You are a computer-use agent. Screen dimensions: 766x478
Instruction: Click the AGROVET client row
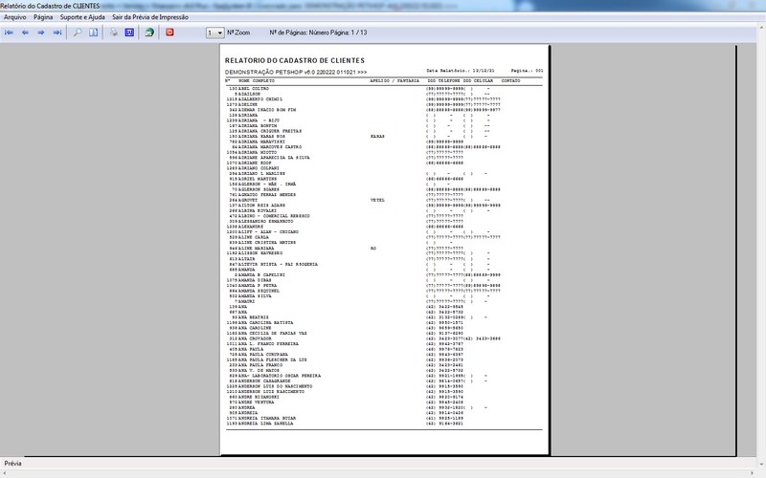384,201
